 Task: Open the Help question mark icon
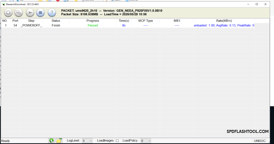tap(52, 13)
